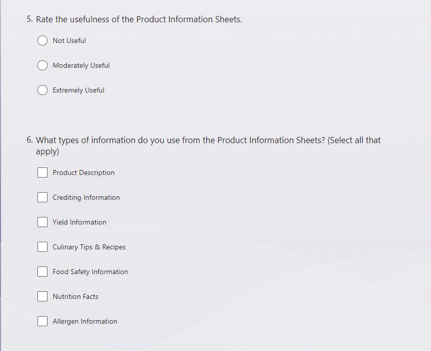Enable the Yield Information checkbox
This screenshot has width=431, height=351.
click(42, 222)
